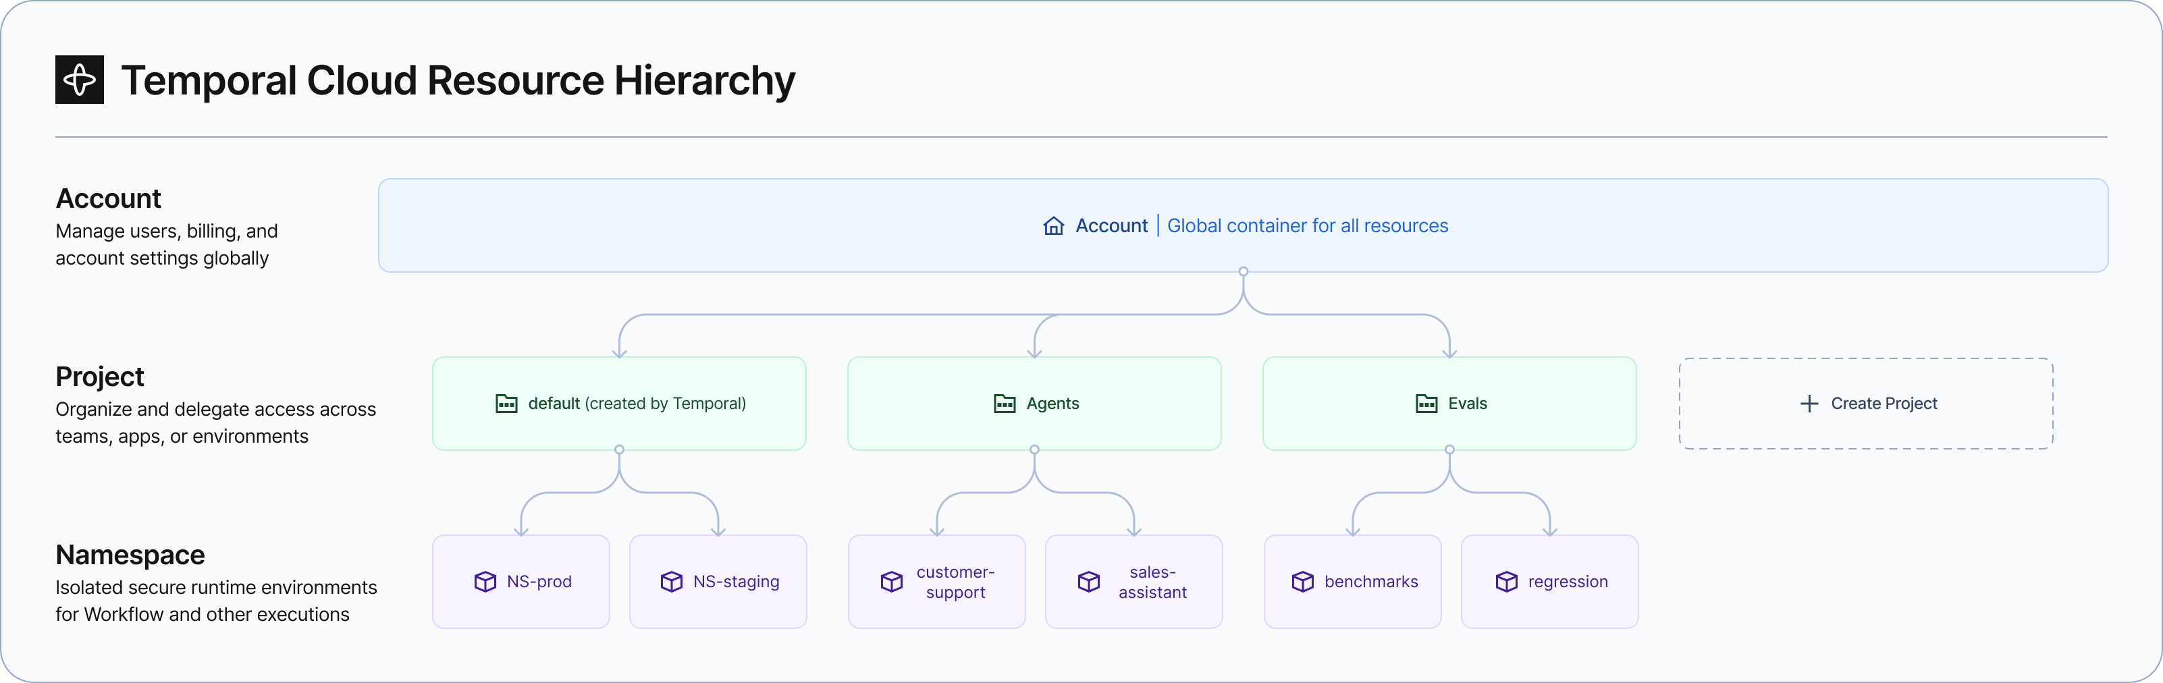Click the Project heading on the left
This screenshot has width=2163, height=683.
pos(100,377)
